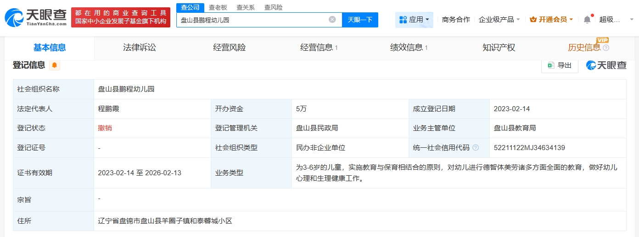Screen dimensions: 639x237
Task: Click the help icon next to 统一社会信用代码
Action: [476, 148]
